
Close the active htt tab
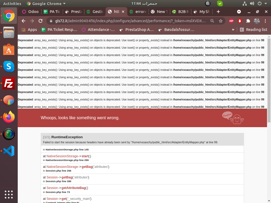tap(123, 12)
